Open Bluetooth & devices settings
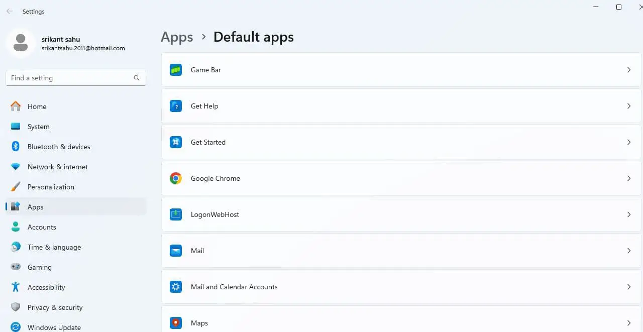This screenshot has height=332, width=643. click(x=59, y=147)
